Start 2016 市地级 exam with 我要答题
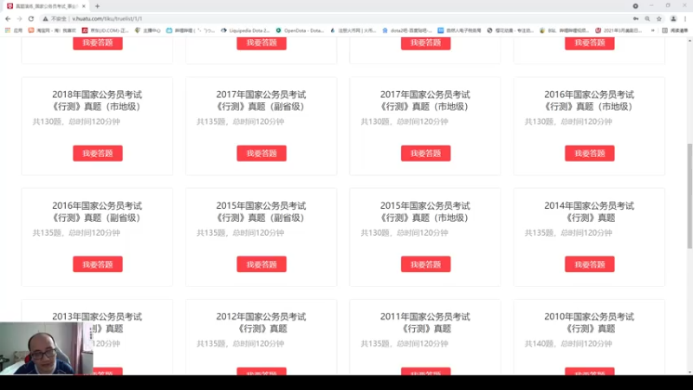 (x=590, y=153)
